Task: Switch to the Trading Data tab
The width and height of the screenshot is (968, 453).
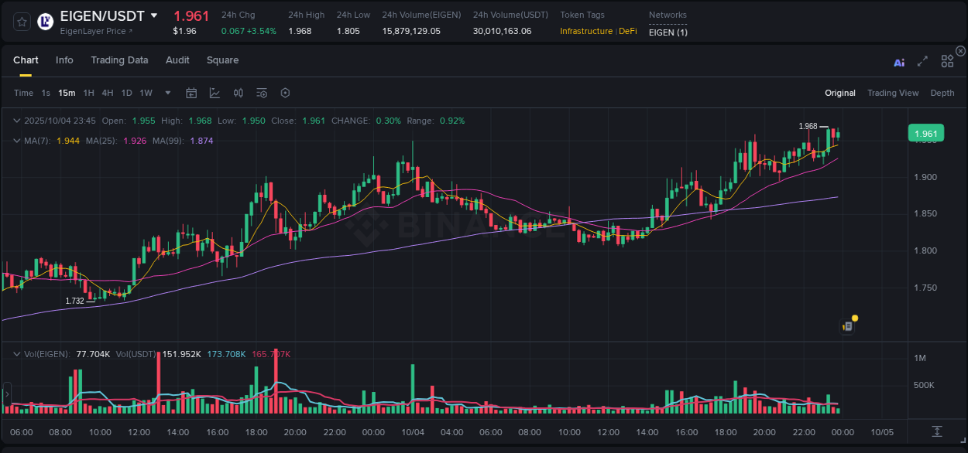Action: point(120,60)
